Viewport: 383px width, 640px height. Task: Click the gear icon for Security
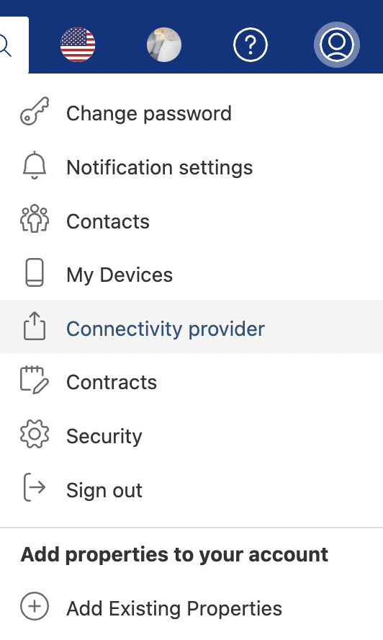tap(35, 434)
